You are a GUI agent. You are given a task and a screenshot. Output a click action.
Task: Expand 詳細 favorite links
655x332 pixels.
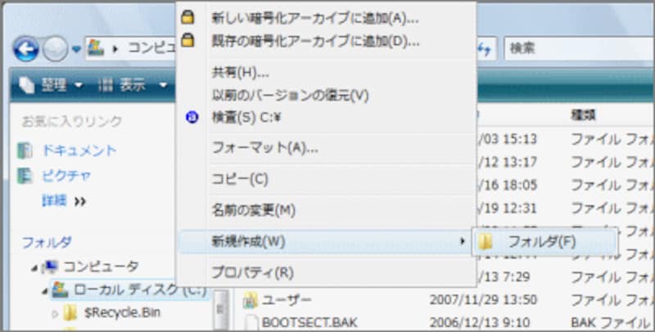pos(64,201)
